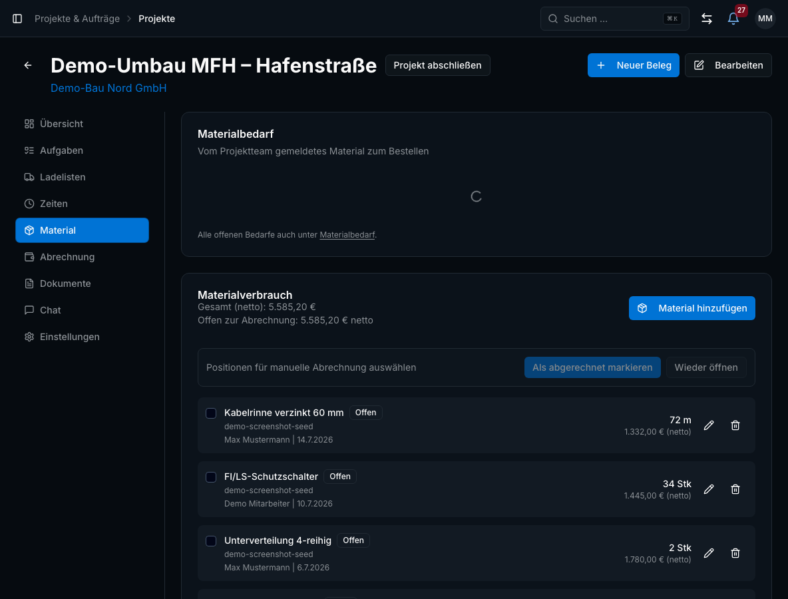The image size is (788, 599).
Task: Delete the FI/LS-Schutzschalter entry
Action: pyautogui.click(x=735, y=489)
